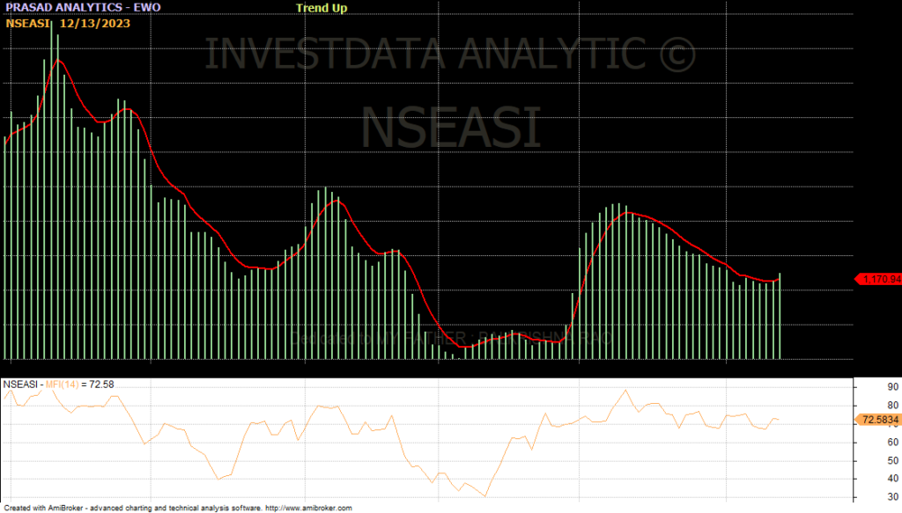Click the last green histogram bar

[x=780, y=316]
